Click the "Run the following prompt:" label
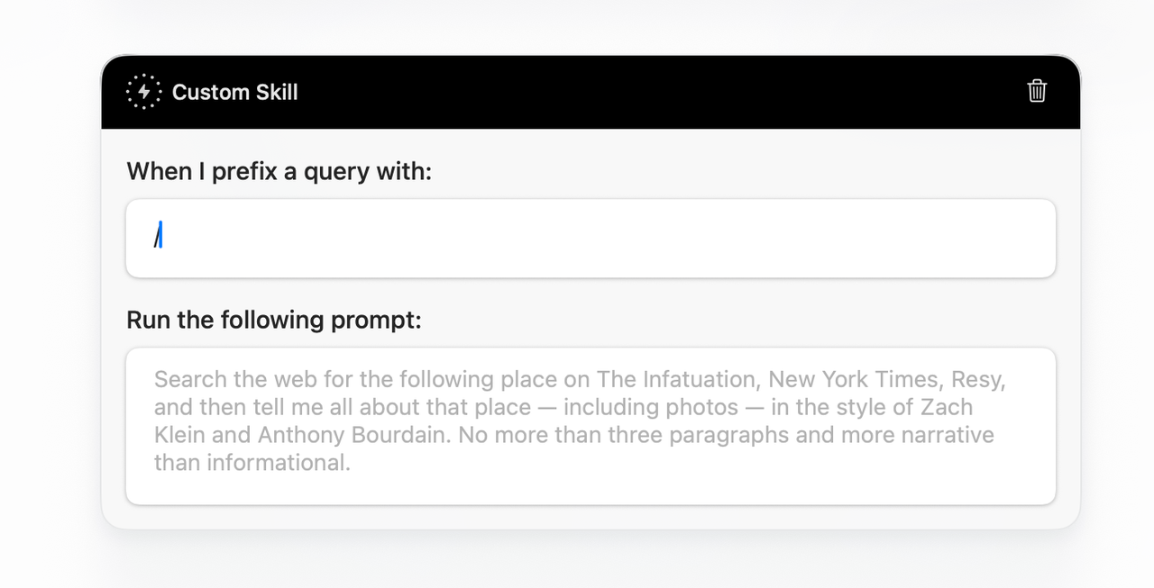Viewport: 1154px width, 588px height. coord(274,320)
